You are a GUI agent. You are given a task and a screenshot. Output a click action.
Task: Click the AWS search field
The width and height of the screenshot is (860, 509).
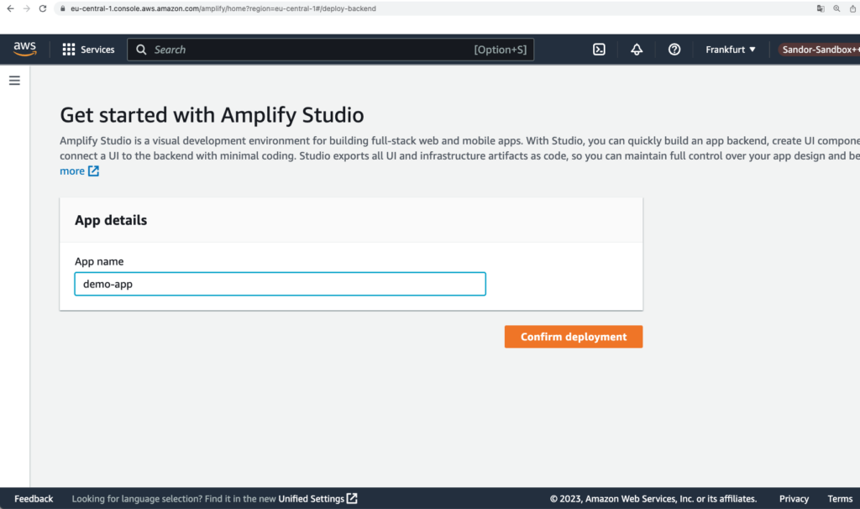[330, 50]
